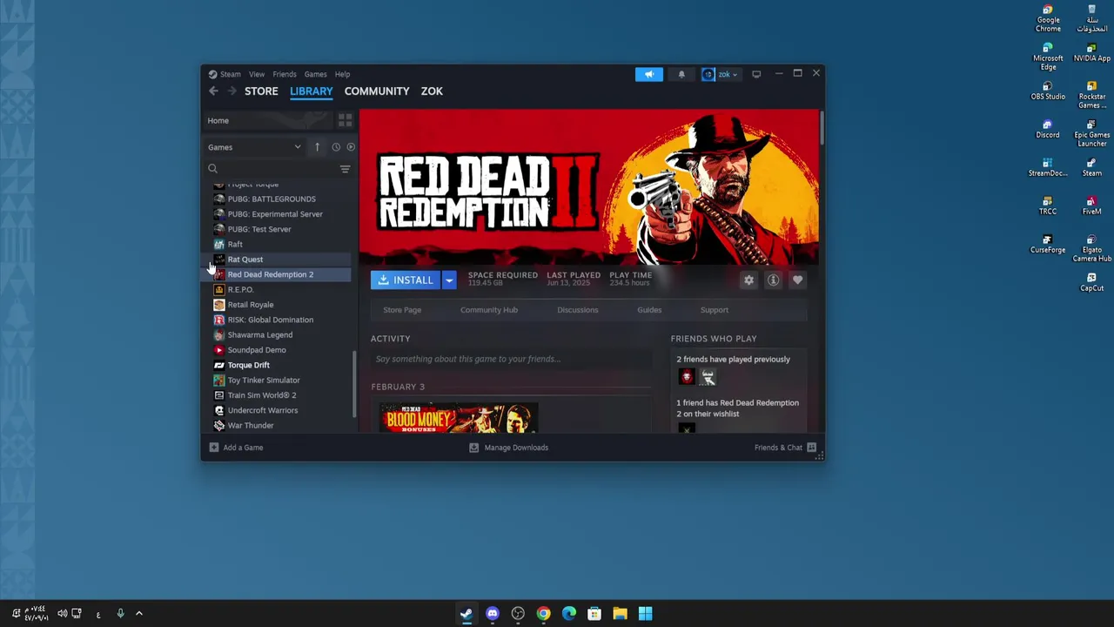Open the Community Hub link
This screenshot has height=627, width=1114.
[489, 310]
